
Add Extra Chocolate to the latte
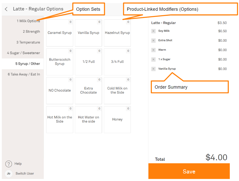[88, 91]
